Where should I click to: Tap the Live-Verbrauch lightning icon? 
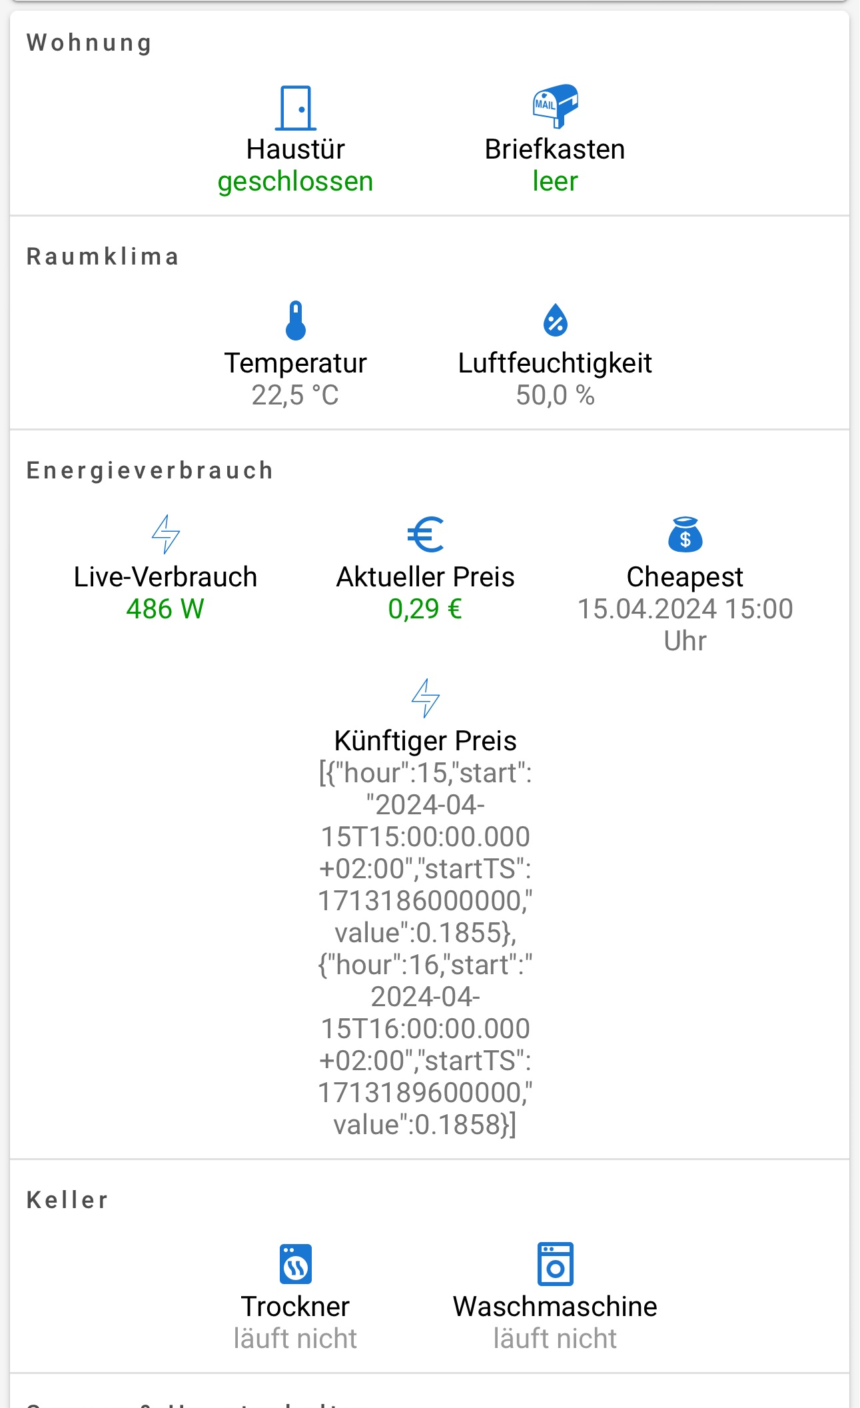pyautogui.click(x=165, y=534)
